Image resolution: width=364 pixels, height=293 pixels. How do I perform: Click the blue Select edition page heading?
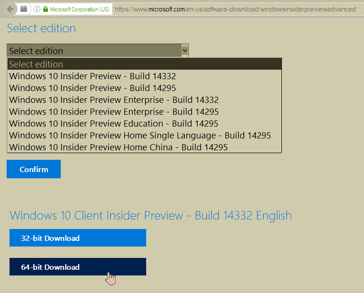tap(41, 28)
